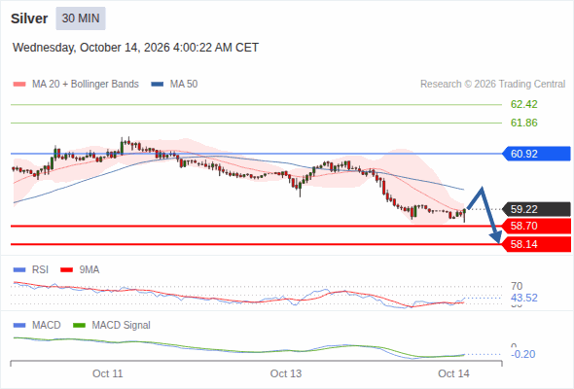Click the Oct 11 date axis label
The image size is (574, 389).
point(108,373)
